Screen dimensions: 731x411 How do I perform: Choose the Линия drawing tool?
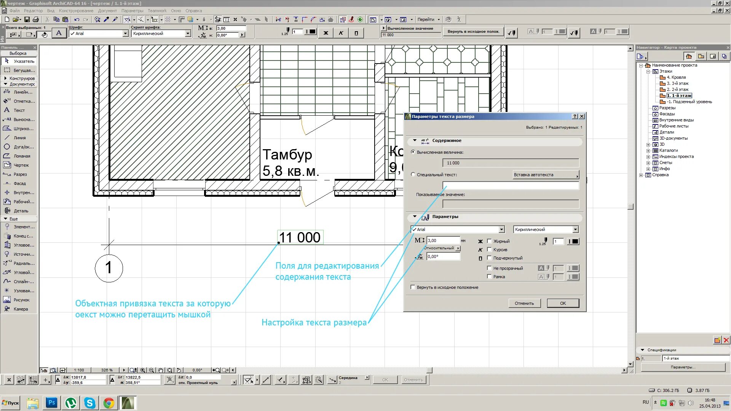19,138
